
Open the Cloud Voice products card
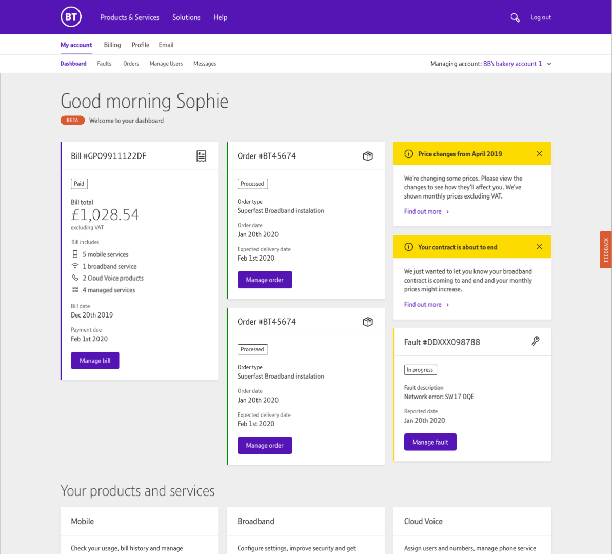(472, 530)
